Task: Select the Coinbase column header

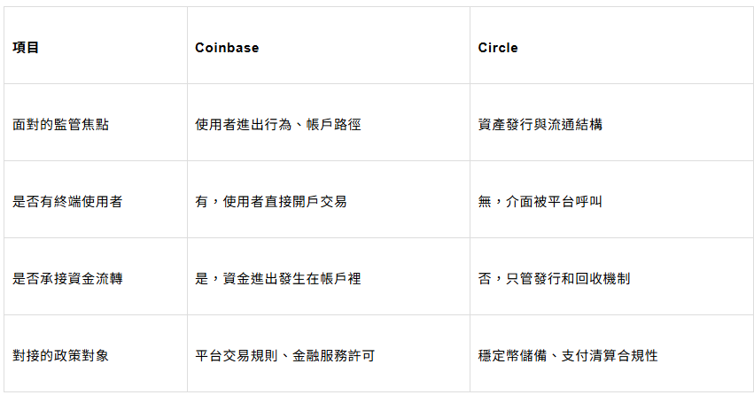Action: 227,48
